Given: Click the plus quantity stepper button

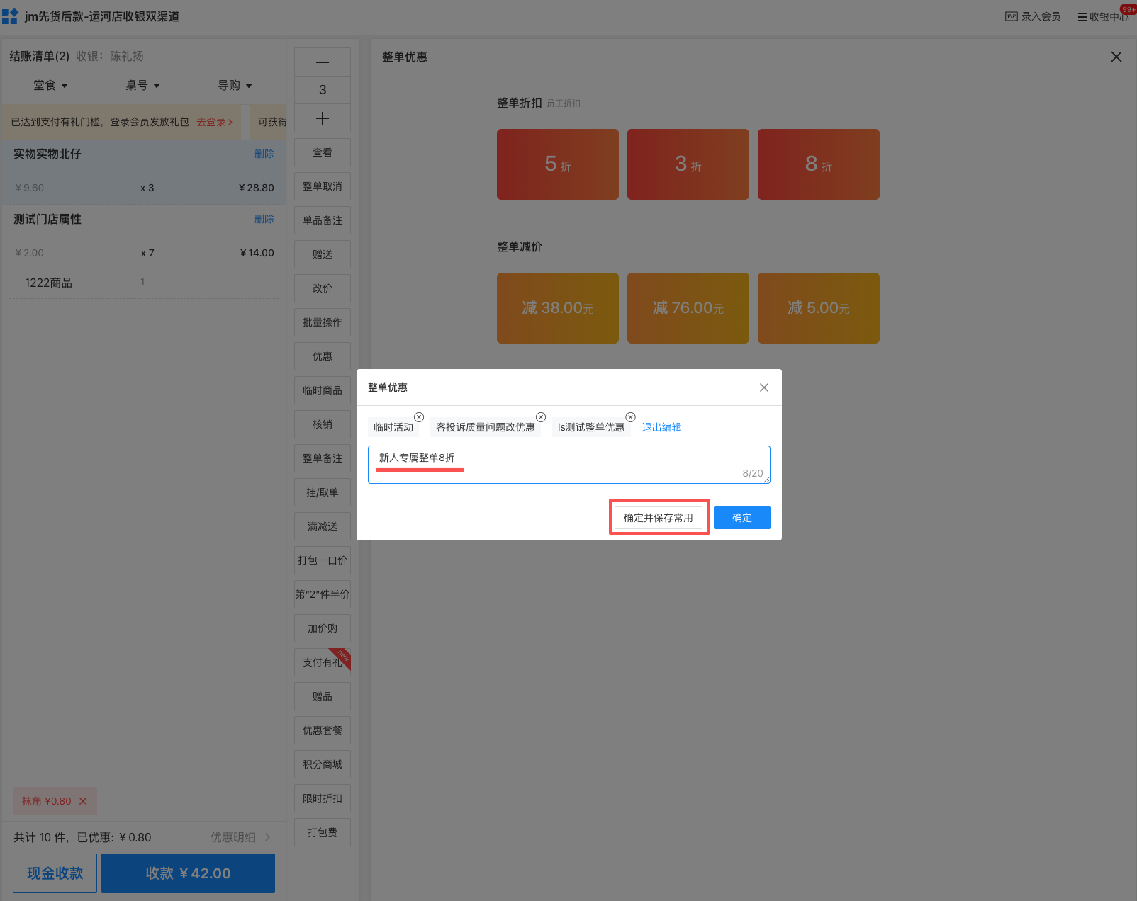Looking at the screenshot, I should (x=323, y=118).
